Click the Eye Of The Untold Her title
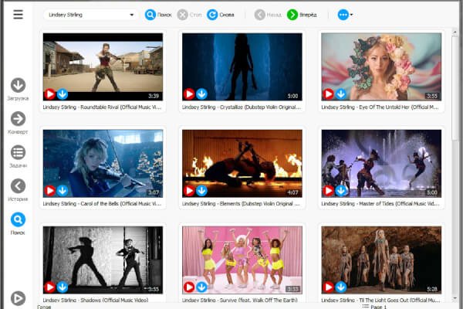463x309 pixels. 380,107
